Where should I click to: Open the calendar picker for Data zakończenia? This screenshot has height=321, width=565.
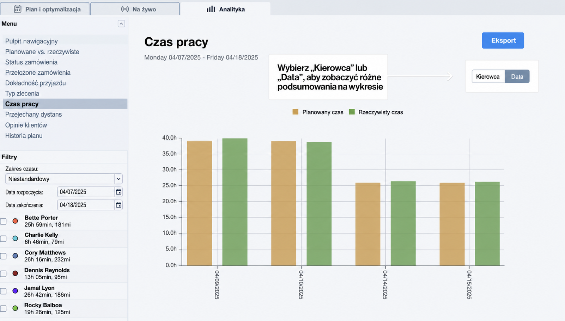click(119, 205)
